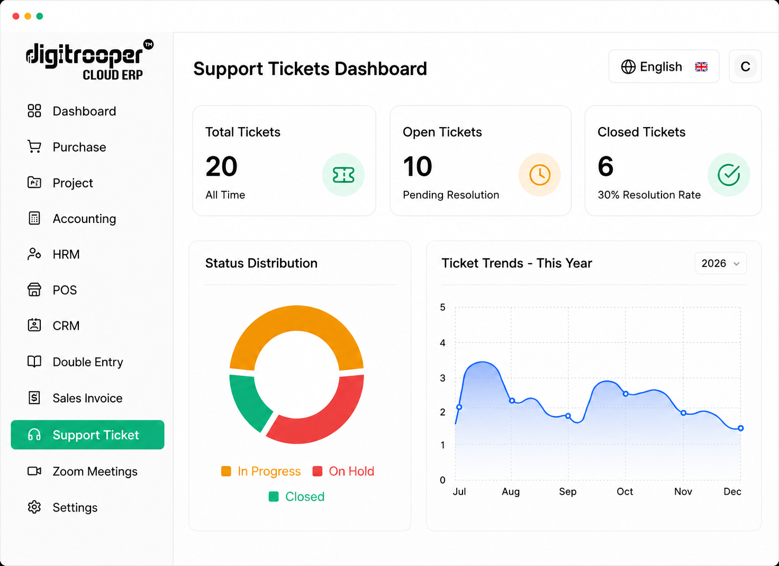Click the Settings gear icon

(x=34, y=507)
